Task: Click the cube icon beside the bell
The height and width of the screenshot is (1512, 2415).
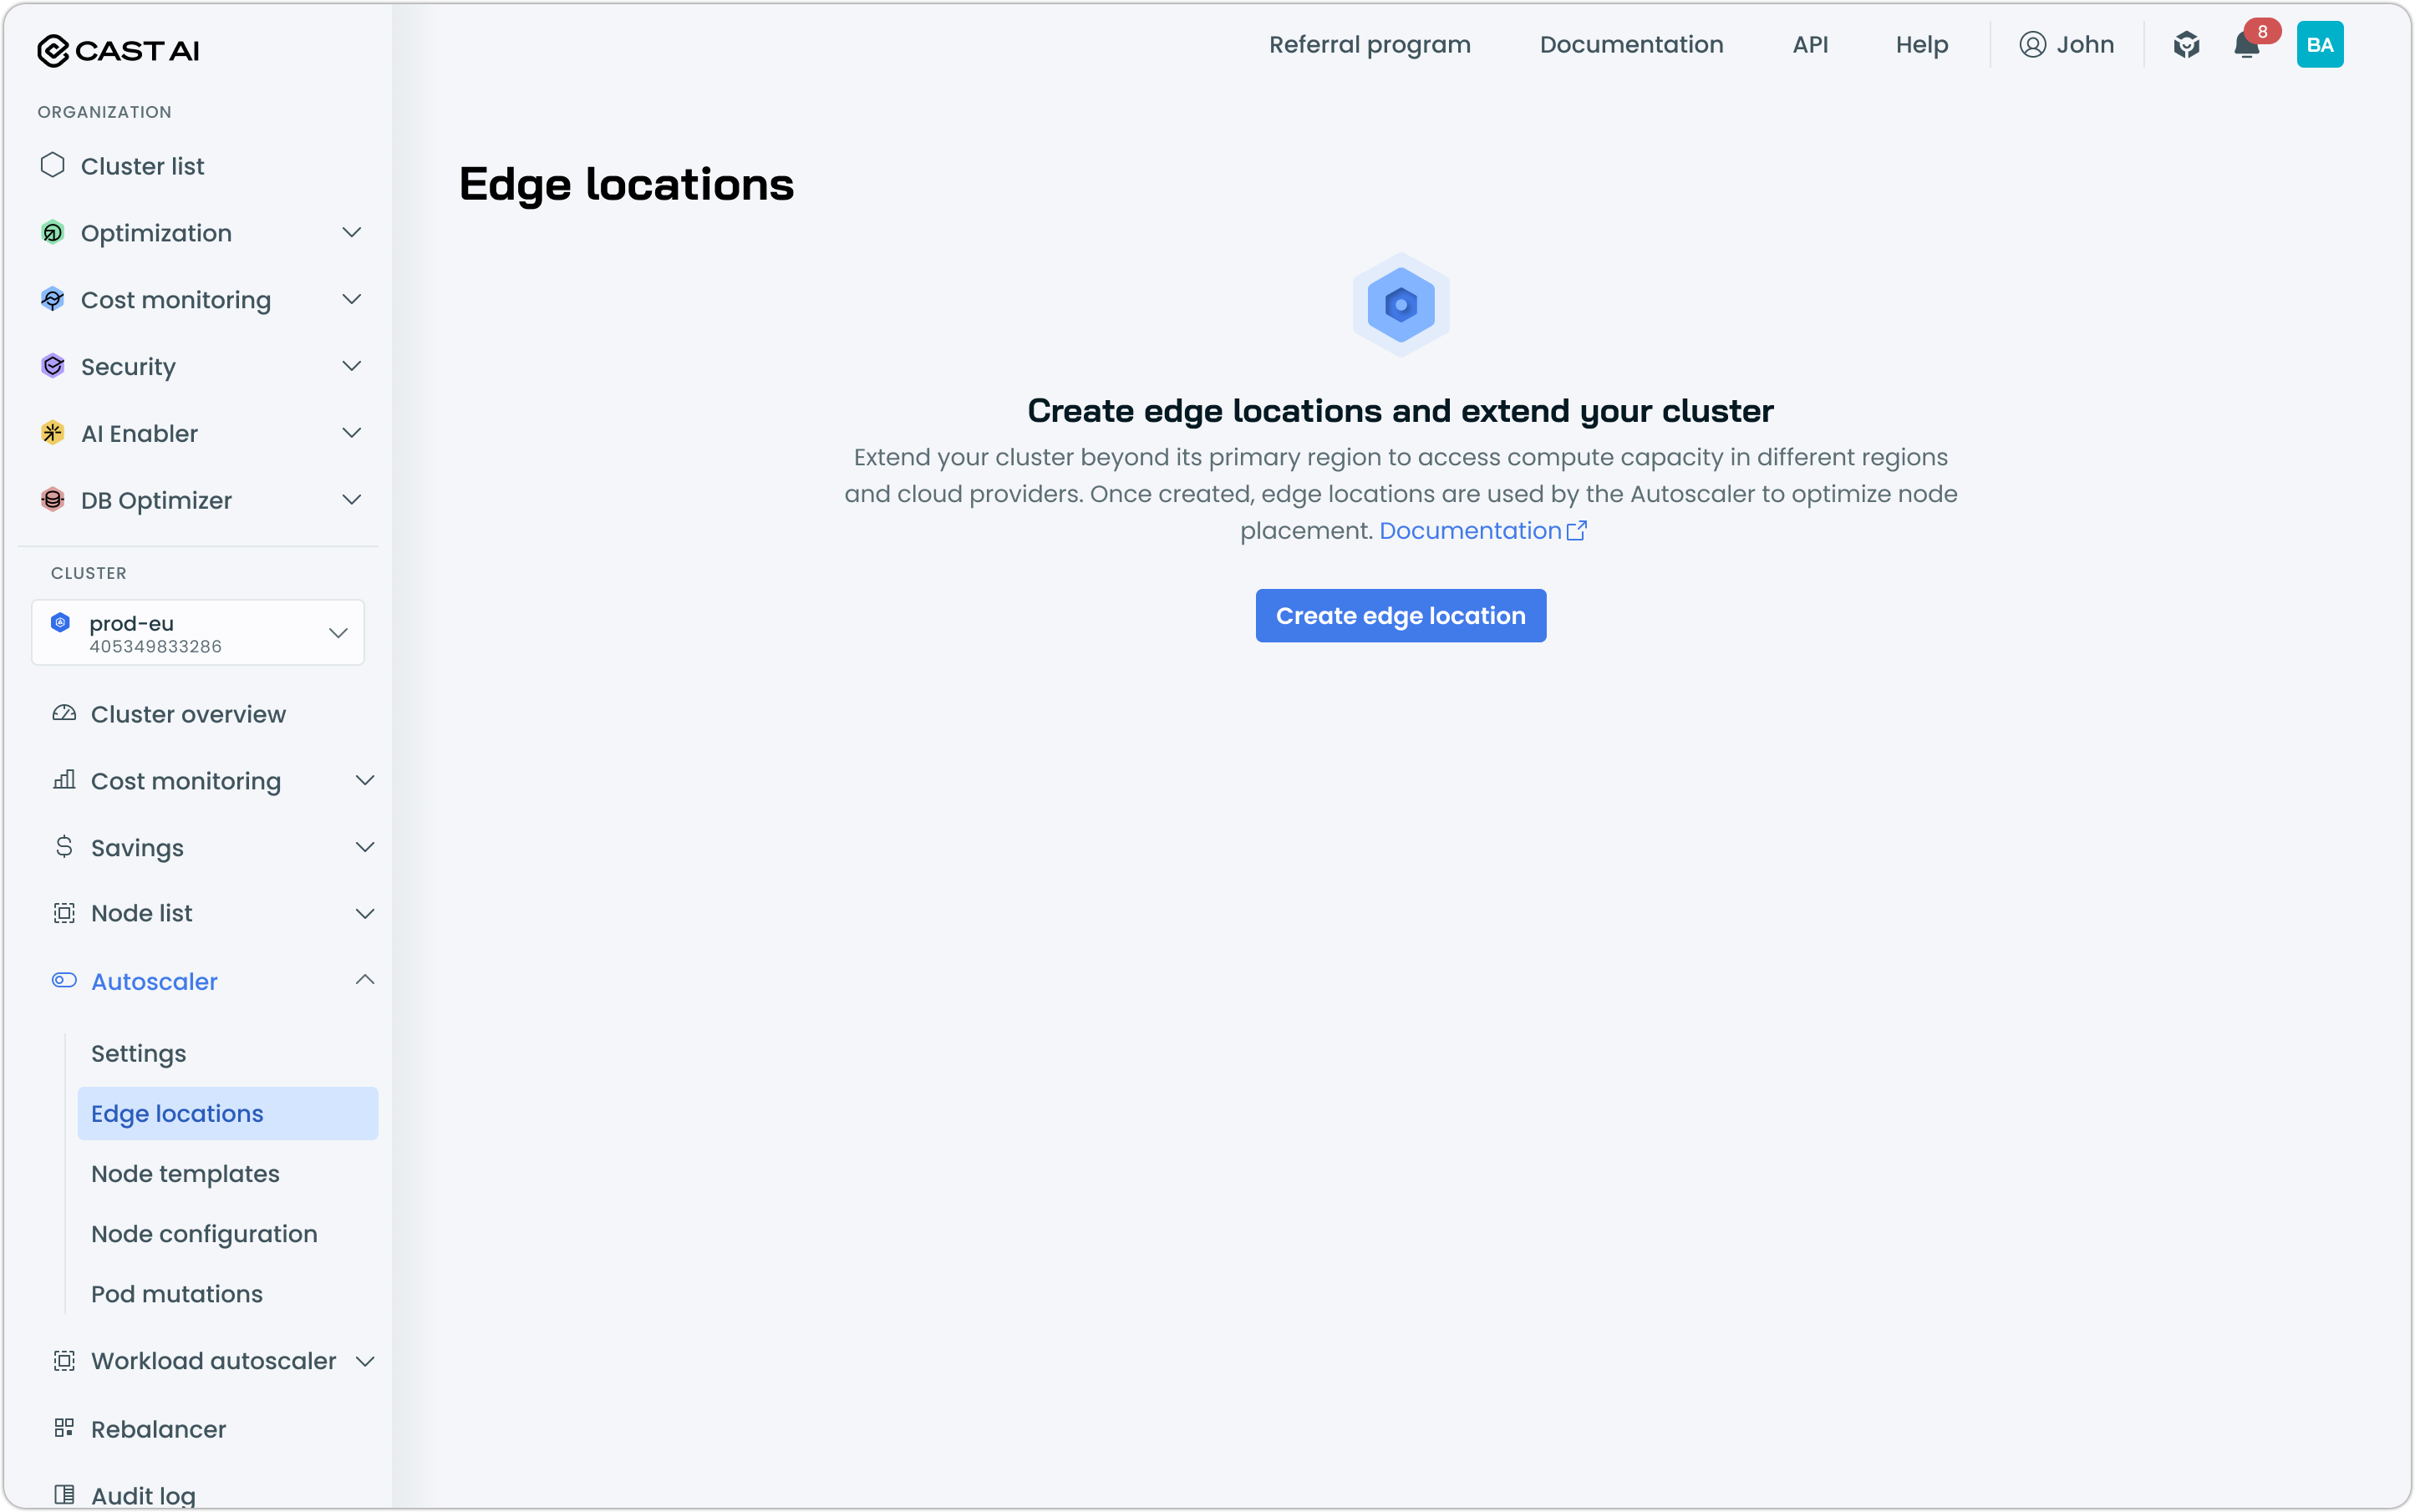Action: (2186, 45)
